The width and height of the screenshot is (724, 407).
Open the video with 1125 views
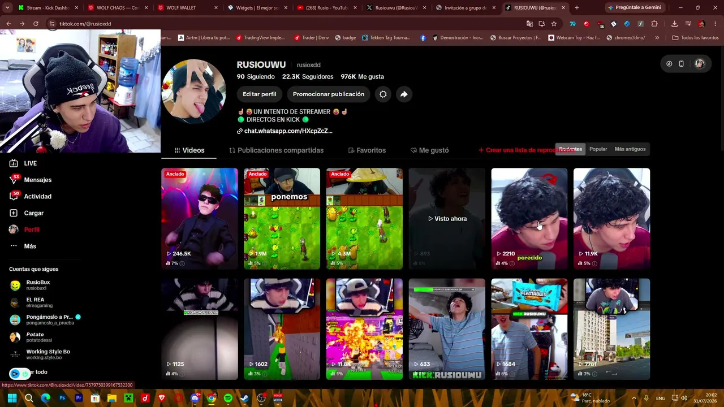pyautogui.click(x=200, y=329)
